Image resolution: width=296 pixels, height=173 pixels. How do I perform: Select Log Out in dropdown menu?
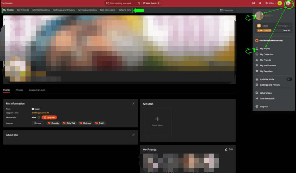click(x=264, y=106)
